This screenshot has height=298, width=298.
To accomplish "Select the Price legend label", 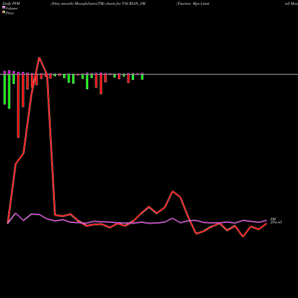I will [10, 13].
